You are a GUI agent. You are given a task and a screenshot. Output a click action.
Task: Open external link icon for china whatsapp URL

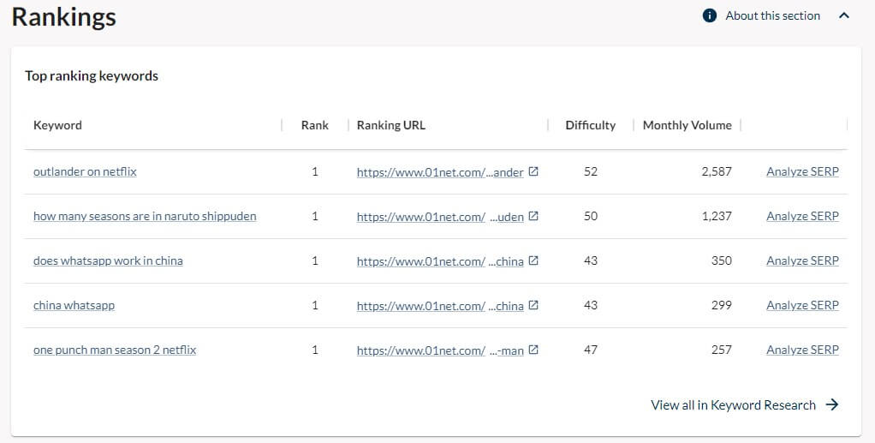(x=533, y=305)
